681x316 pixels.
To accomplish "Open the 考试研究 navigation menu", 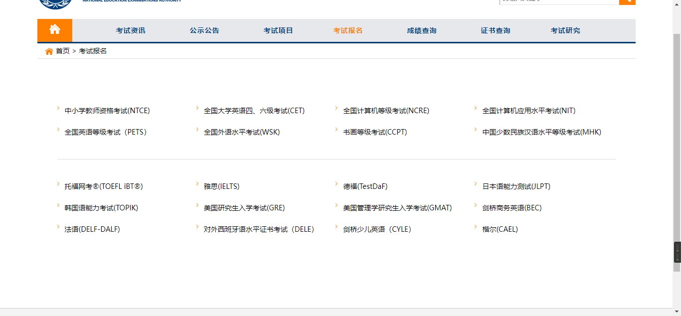I will (565, 30).
